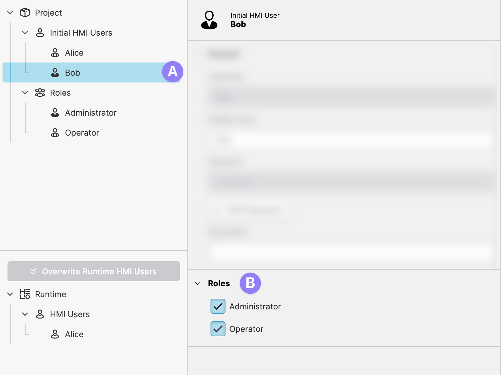Collapse the Initial HMI Users node
The width and height of the screenshot is (501, 375).
(25, 33)
